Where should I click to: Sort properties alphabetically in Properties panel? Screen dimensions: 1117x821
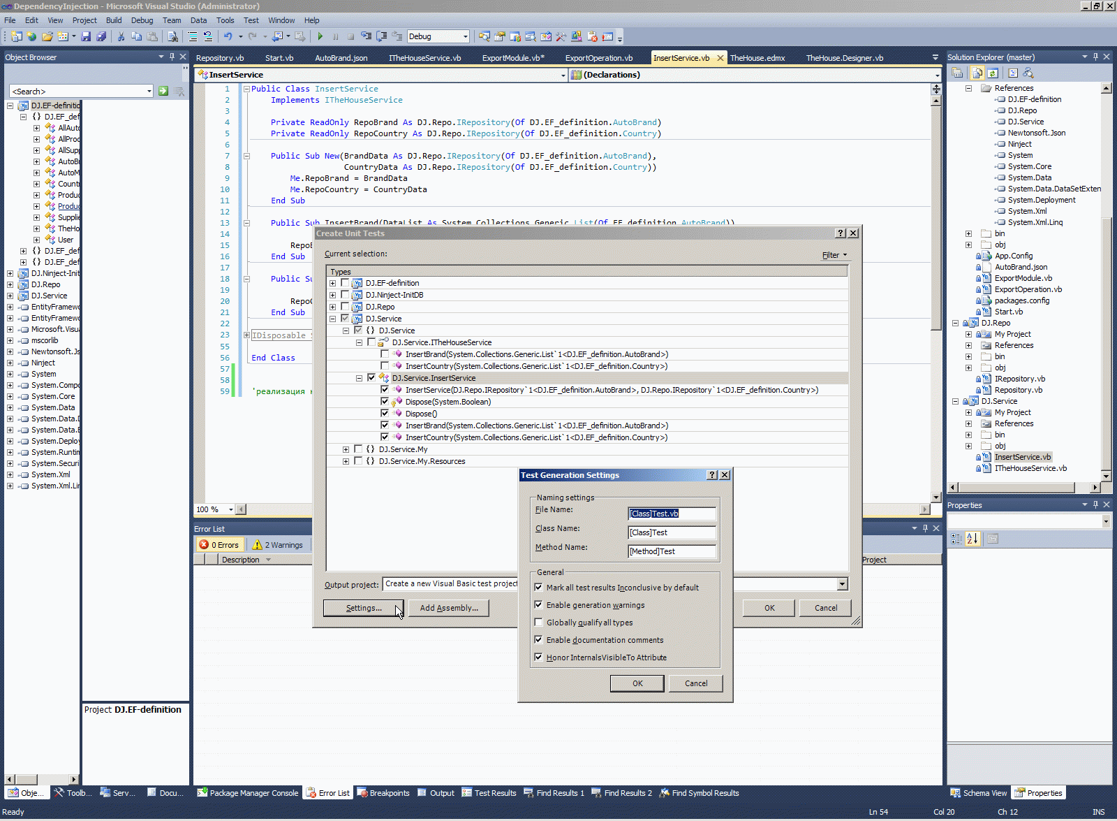tap(972, 539)
